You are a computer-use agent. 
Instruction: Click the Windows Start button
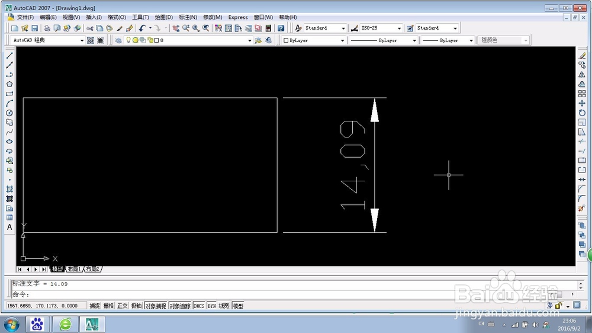11,324
